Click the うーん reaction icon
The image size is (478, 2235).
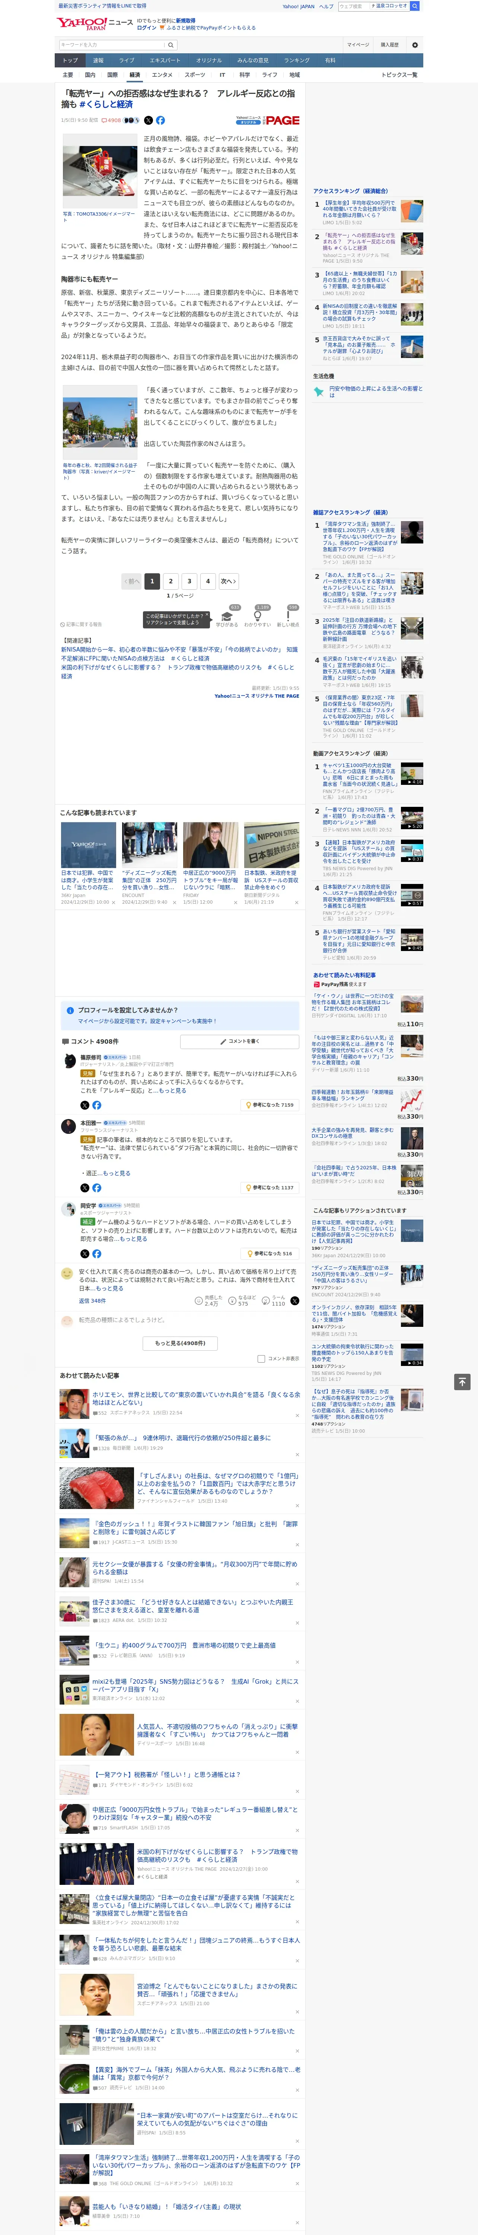tap(266, 1300)
